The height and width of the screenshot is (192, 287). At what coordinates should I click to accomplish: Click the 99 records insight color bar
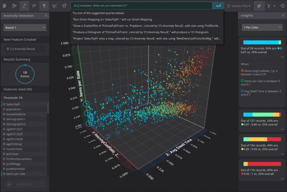coord(262,42)
